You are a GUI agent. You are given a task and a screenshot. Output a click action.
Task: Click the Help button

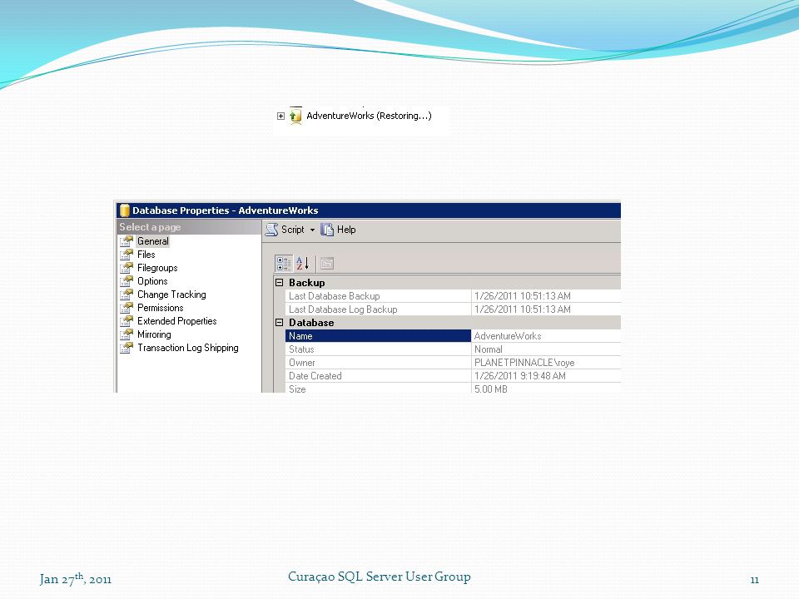[339, 230]
